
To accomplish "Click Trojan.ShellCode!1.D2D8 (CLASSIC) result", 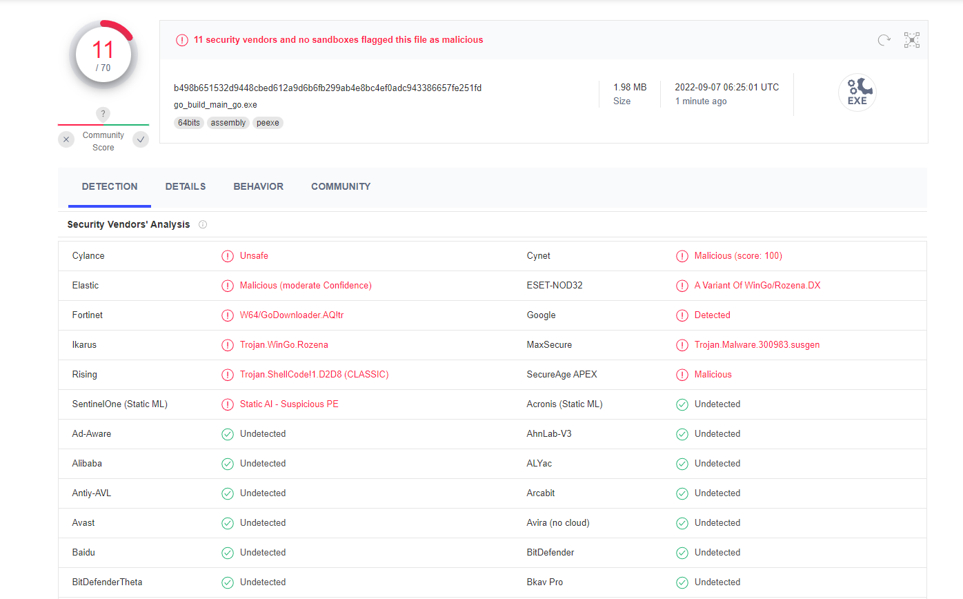I will pyautogui.click(x=315, y=375).
